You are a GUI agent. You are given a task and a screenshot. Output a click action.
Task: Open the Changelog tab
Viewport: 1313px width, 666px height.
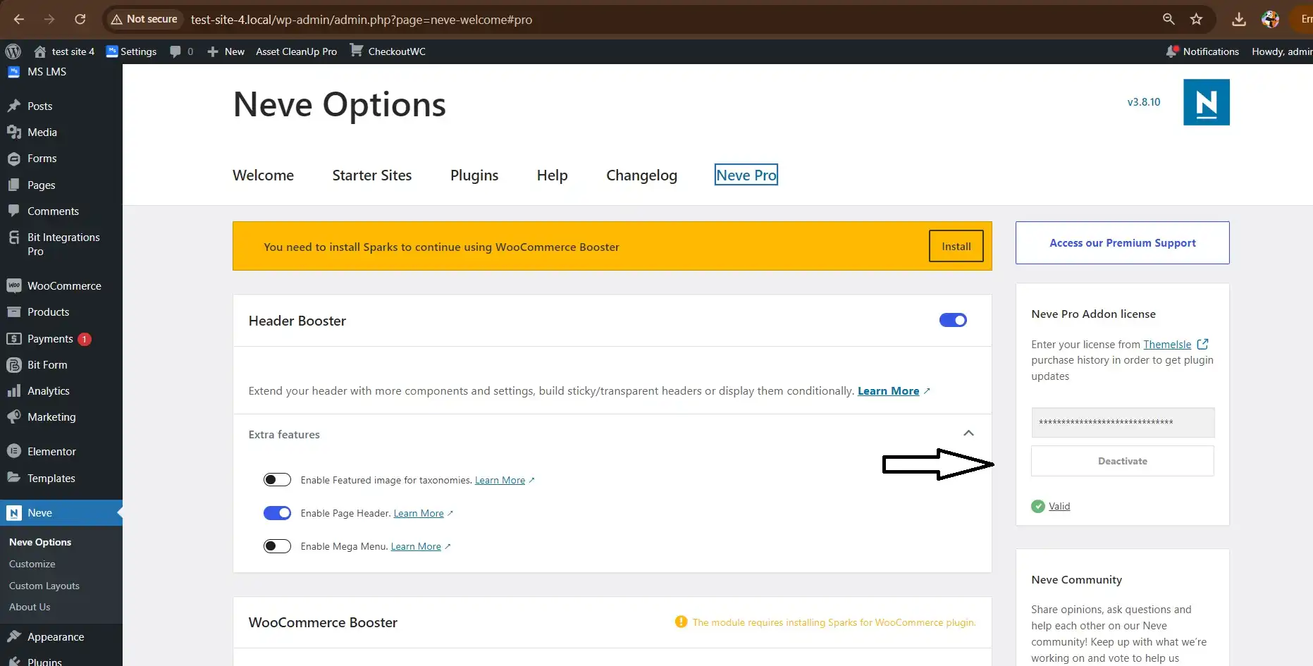click(x=641, y=175)
